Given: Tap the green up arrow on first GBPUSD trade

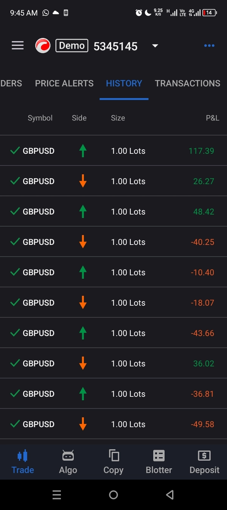Looking at the screenshot, I should coord(83,150).
